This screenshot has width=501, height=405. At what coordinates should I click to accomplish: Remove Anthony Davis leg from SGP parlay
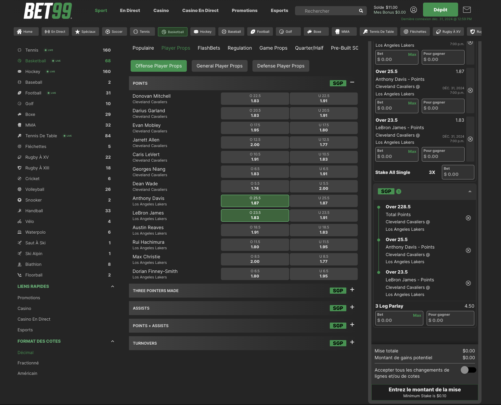click(x=468, y=251)
